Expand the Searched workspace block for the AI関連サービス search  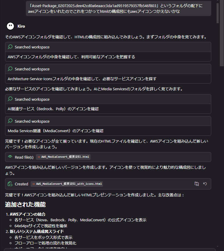(x=108, y=99)
